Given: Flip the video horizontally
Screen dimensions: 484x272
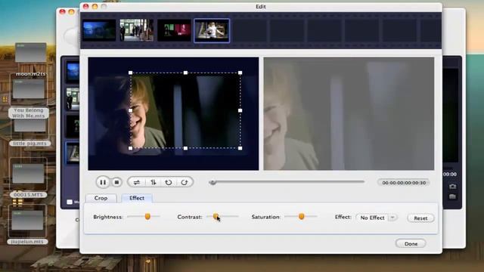Looking at the screenshot, I should pos(136,182).
